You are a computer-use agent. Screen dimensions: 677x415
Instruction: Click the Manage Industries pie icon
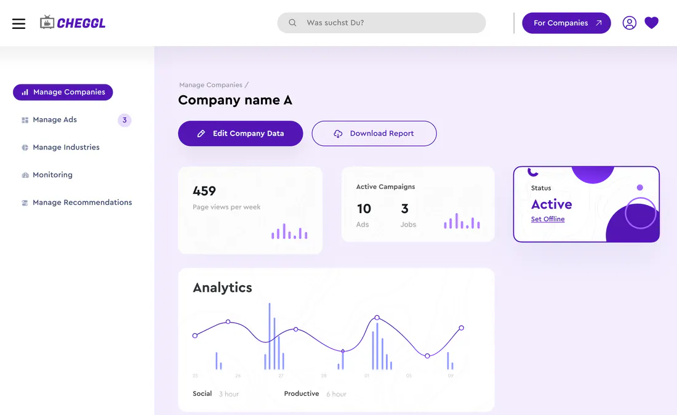pos(25,148)
